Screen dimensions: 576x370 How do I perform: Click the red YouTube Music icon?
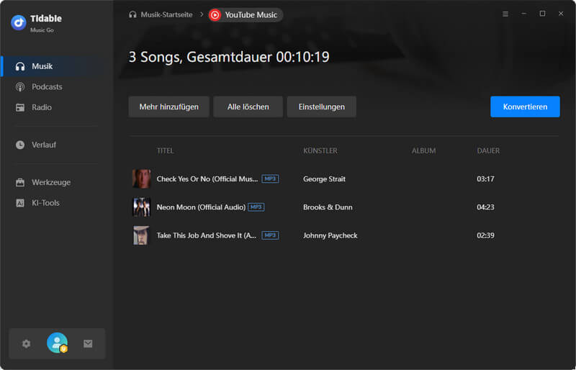(215, 15)
